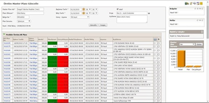Tick the checkbox on the YA10175 row

pos(155,46)
